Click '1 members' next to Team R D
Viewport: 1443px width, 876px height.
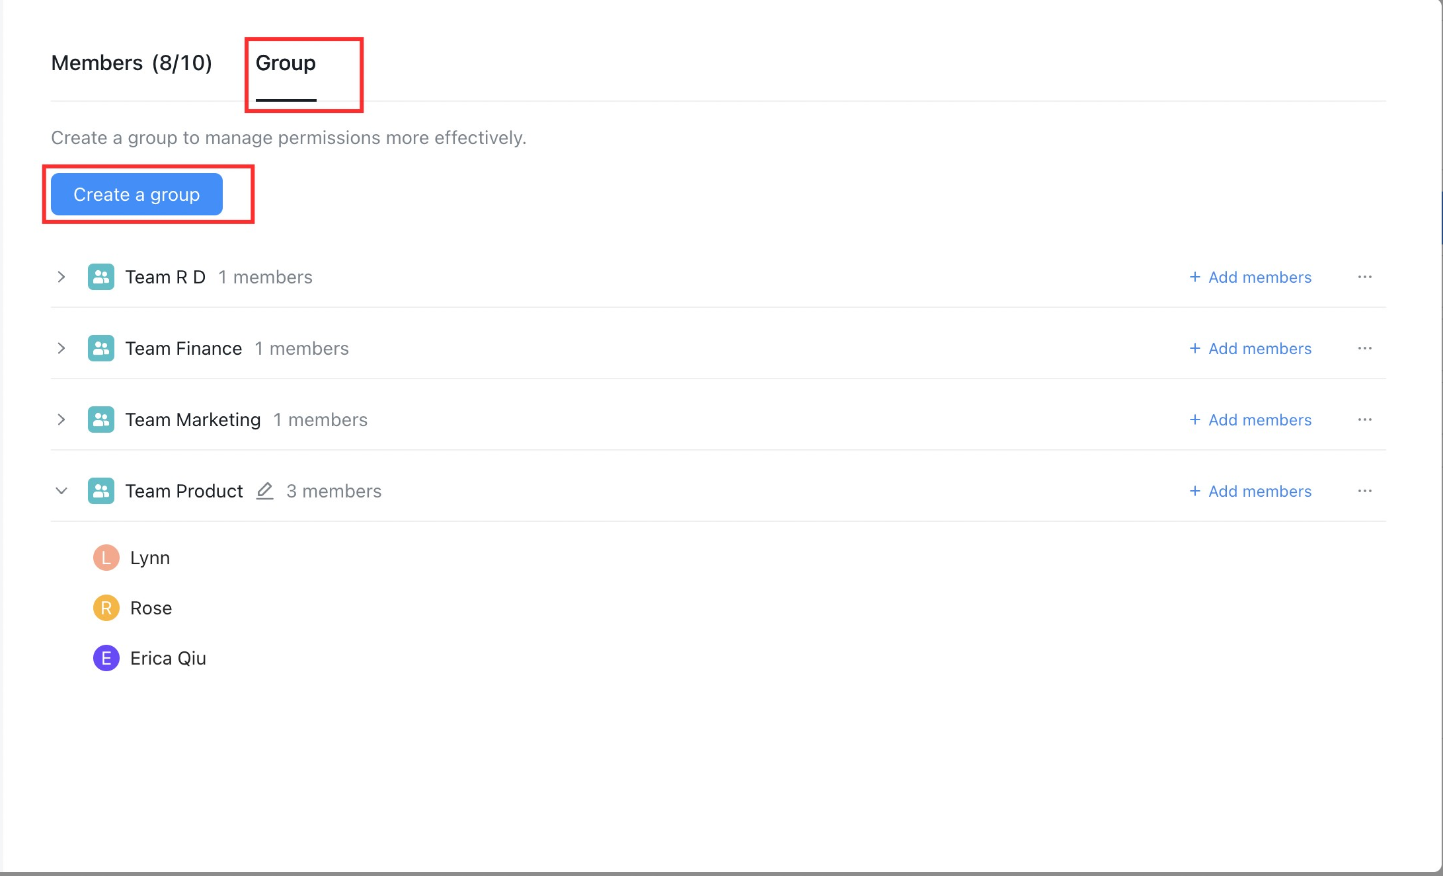click(x=265, y=277)
